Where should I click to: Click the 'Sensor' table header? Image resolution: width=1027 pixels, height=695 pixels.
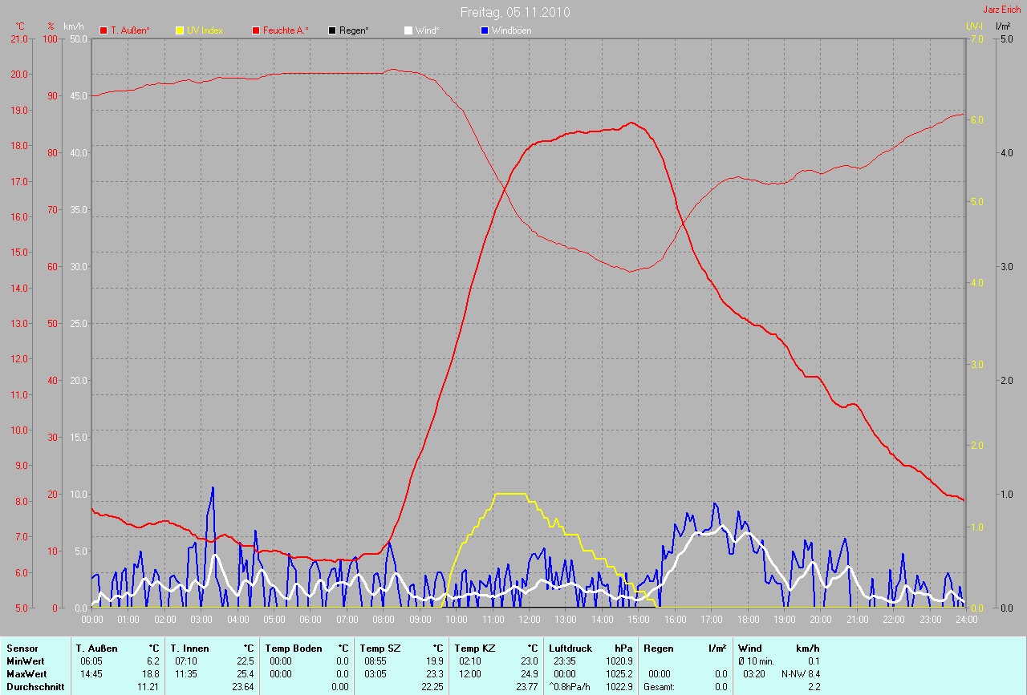click(x=22, y=648)
